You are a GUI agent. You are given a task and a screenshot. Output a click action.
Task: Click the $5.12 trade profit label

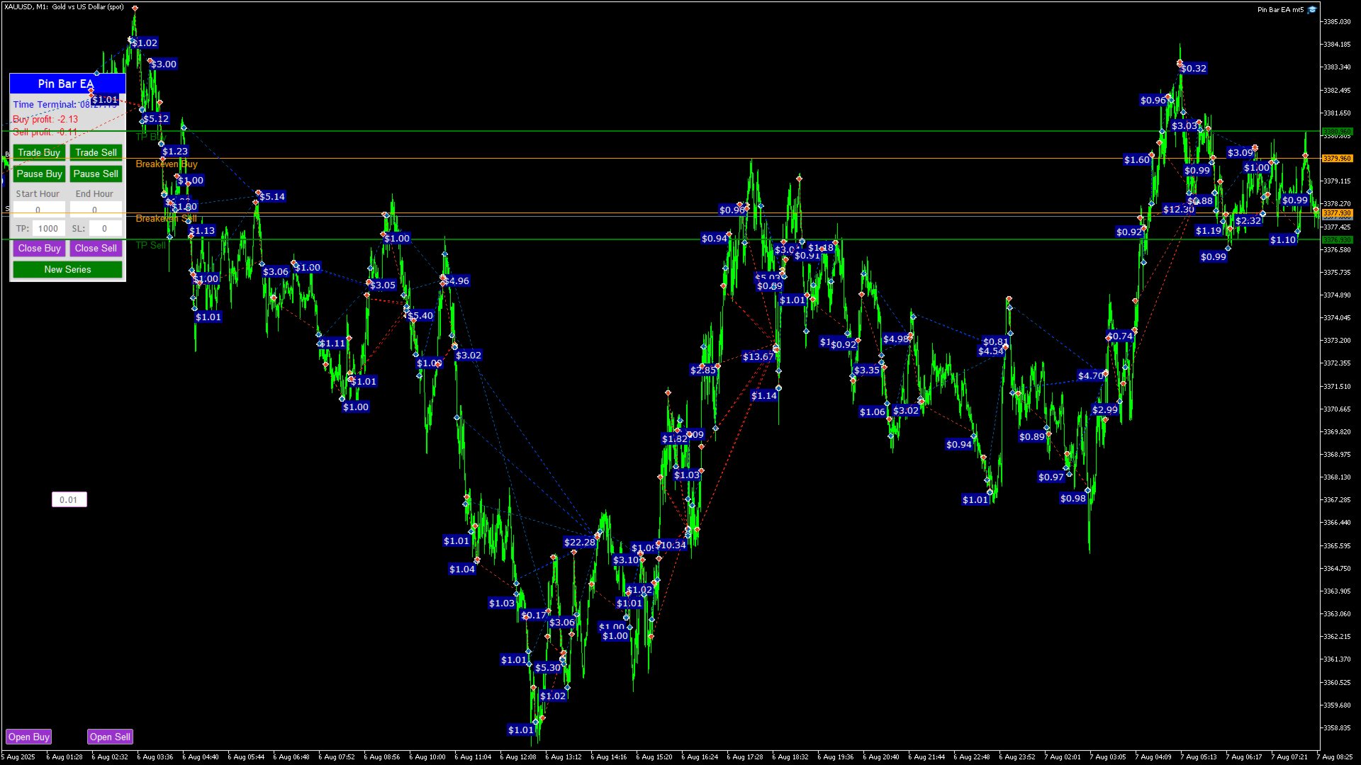click(156, 119)
